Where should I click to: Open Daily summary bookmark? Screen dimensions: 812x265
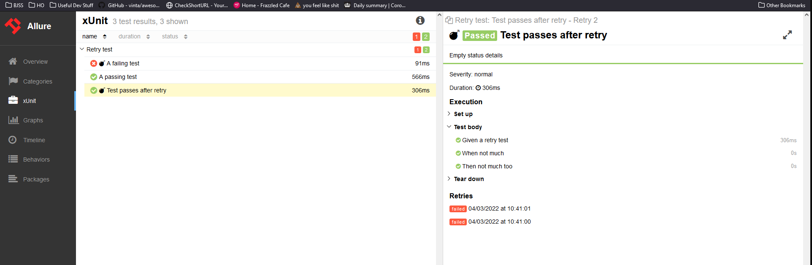375,5
